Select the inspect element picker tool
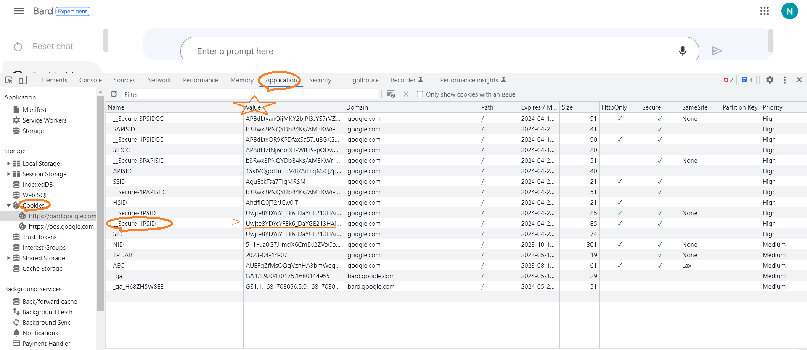The image size is (807, 350). click(x=9, y=80)
